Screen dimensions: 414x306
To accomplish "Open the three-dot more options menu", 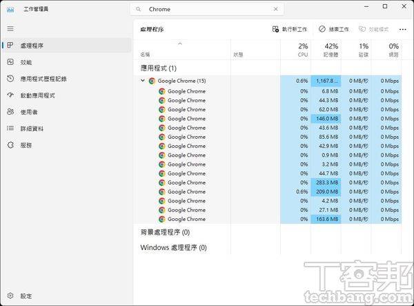I will click(403, 29).
